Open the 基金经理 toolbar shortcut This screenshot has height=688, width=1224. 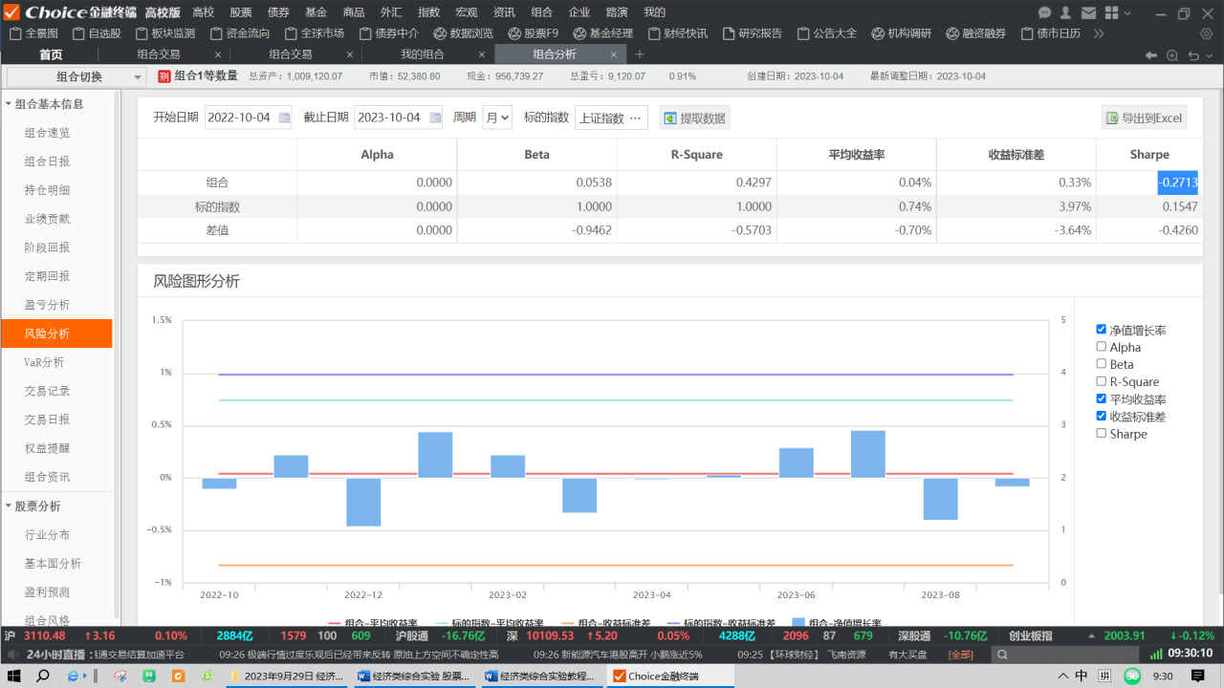[x=601, y=33]
